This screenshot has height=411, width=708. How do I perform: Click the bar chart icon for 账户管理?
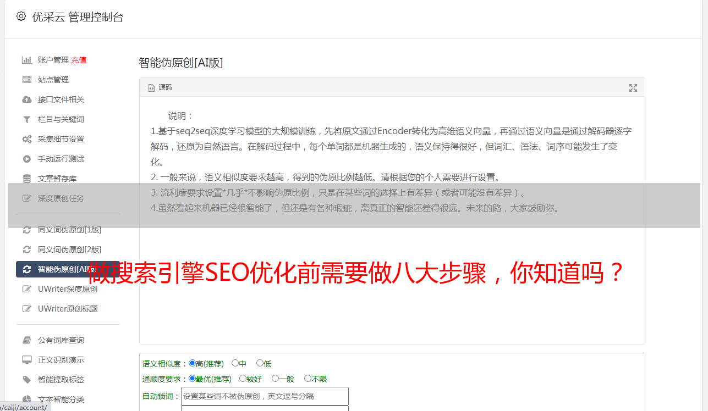[x=26, y=60]
